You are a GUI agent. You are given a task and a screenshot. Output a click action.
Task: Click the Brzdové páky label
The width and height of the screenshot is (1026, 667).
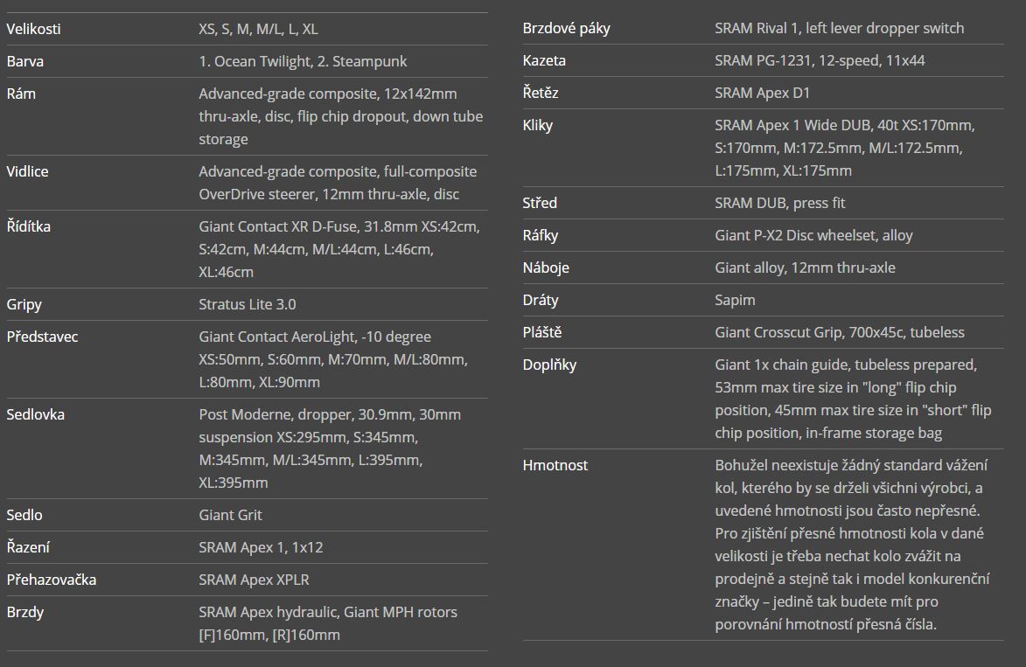click(566, 28)
